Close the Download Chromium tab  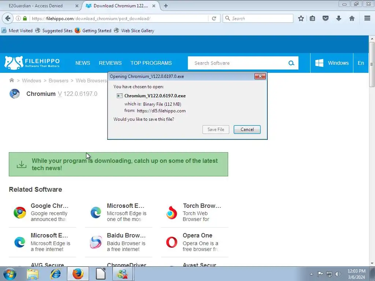click(x=154, y=6)
